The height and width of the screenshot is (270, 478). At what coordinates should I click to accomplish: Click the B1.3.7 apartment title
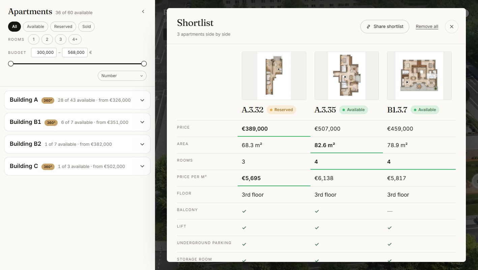click(397, 110)
